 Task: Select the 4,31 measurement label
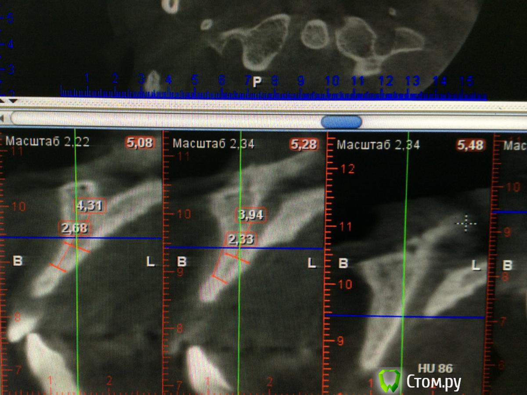(x=90, y=206)
